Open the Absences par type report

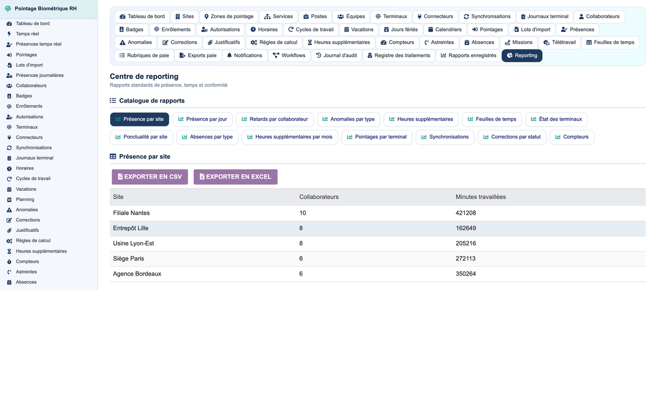(207, 137)
